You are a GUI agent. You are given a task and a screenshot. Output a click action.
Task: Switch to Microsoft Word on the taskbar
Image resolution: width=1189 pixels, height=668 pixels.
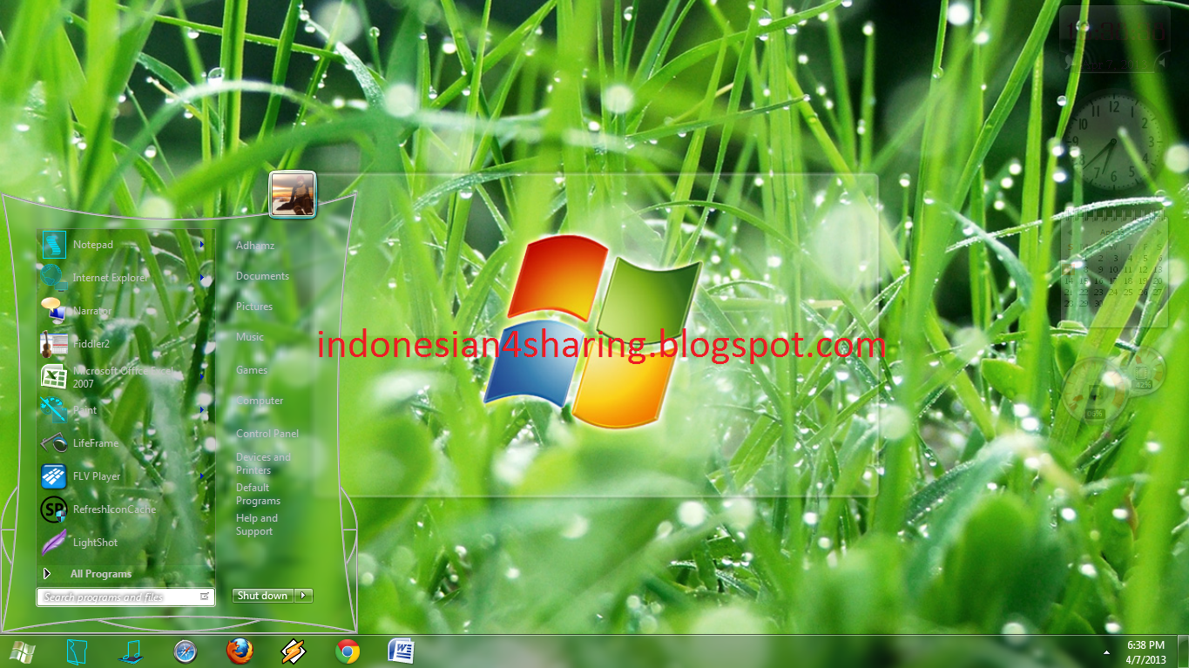click(x=401, y=651)
